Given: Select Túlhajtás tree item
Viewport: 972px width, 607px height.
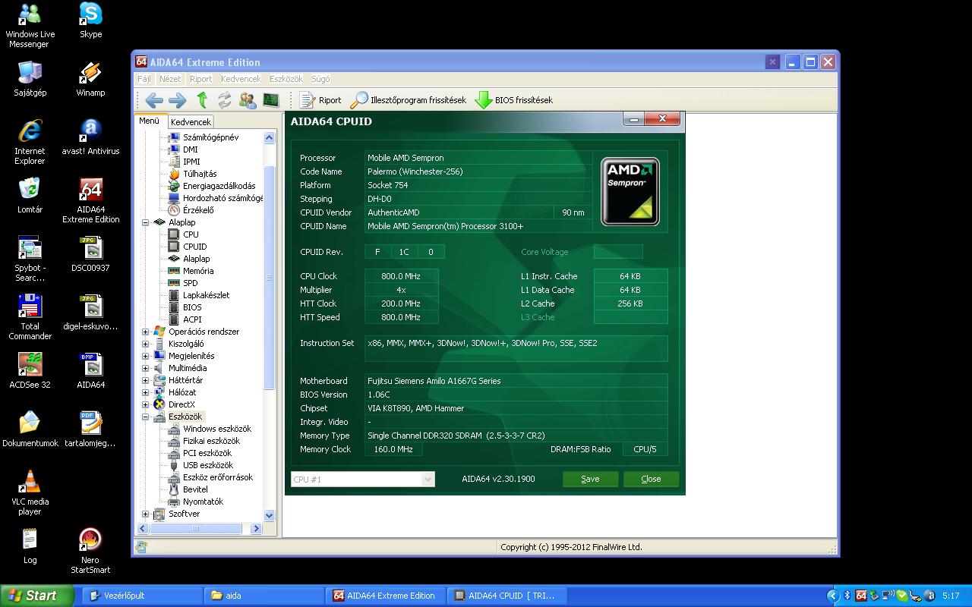Looking at the screenshot, I should 200,174.
